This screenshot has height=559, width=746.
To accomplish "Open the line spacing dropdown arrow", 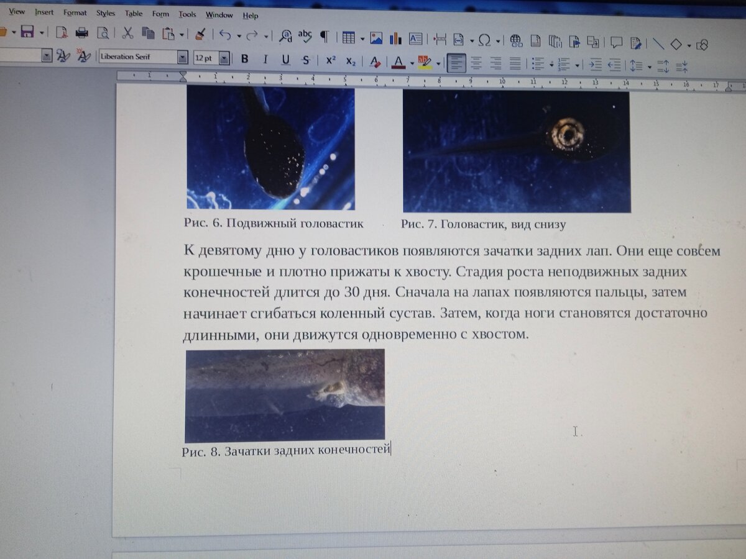I will 650,66.
